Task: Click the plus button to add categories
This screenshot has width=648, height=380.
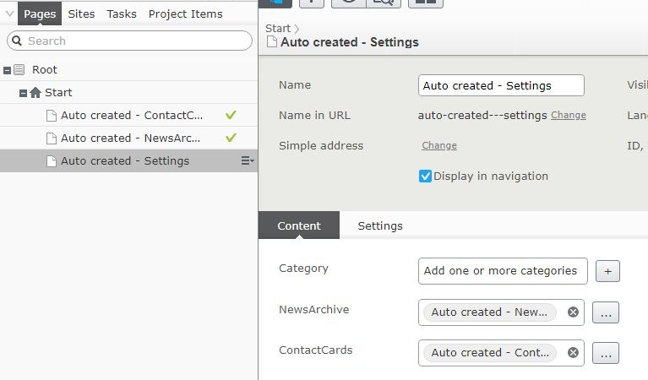Action: pyautogui.click(x=607, y=271)
